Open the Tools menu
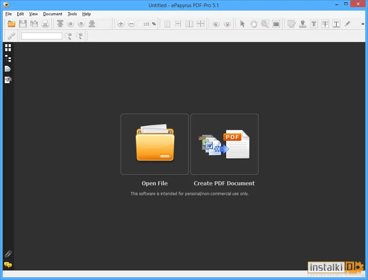The image size is (368, 280). (72, 14)
